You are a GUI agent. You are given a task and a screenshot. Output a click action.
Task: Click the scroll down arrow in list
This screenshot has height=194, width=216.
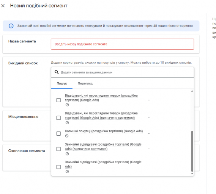pos(192,174)
